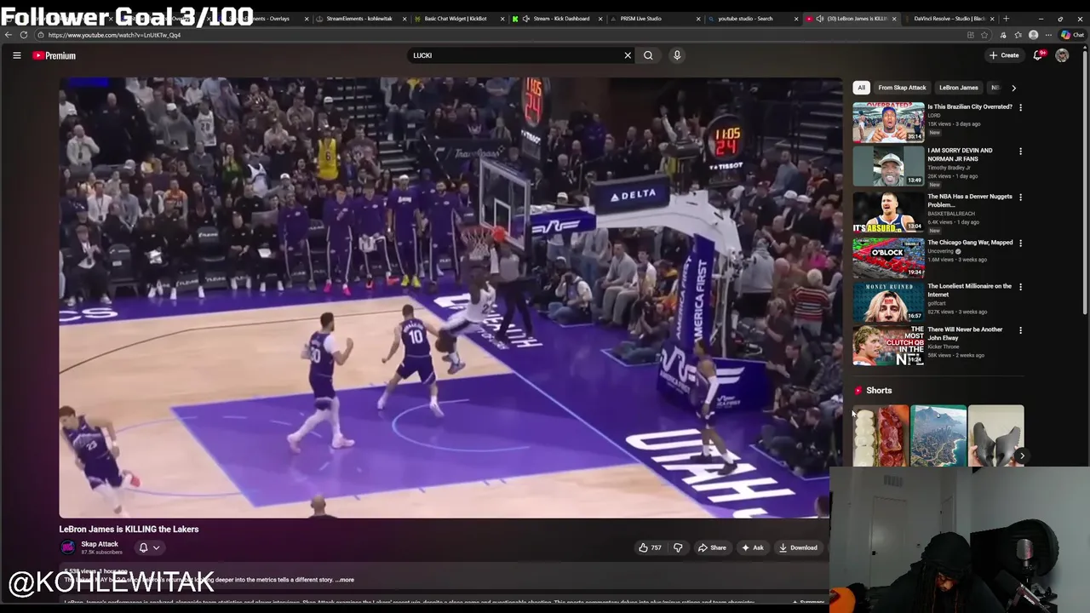Click the main video player
Image resolution: width=1090 pixels, height=613 pixels.
coord(450,298)
